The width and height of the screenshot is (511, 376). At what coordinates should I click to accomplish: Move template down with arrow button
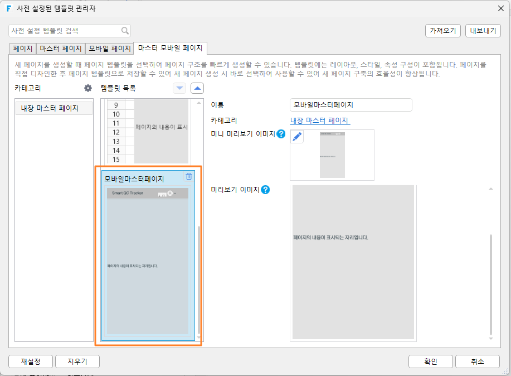(179, 88)
